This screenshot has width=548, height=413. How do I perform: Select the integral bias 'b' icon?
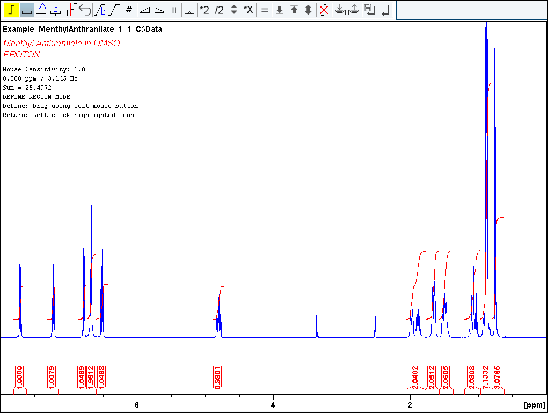[x=100, y=10]
